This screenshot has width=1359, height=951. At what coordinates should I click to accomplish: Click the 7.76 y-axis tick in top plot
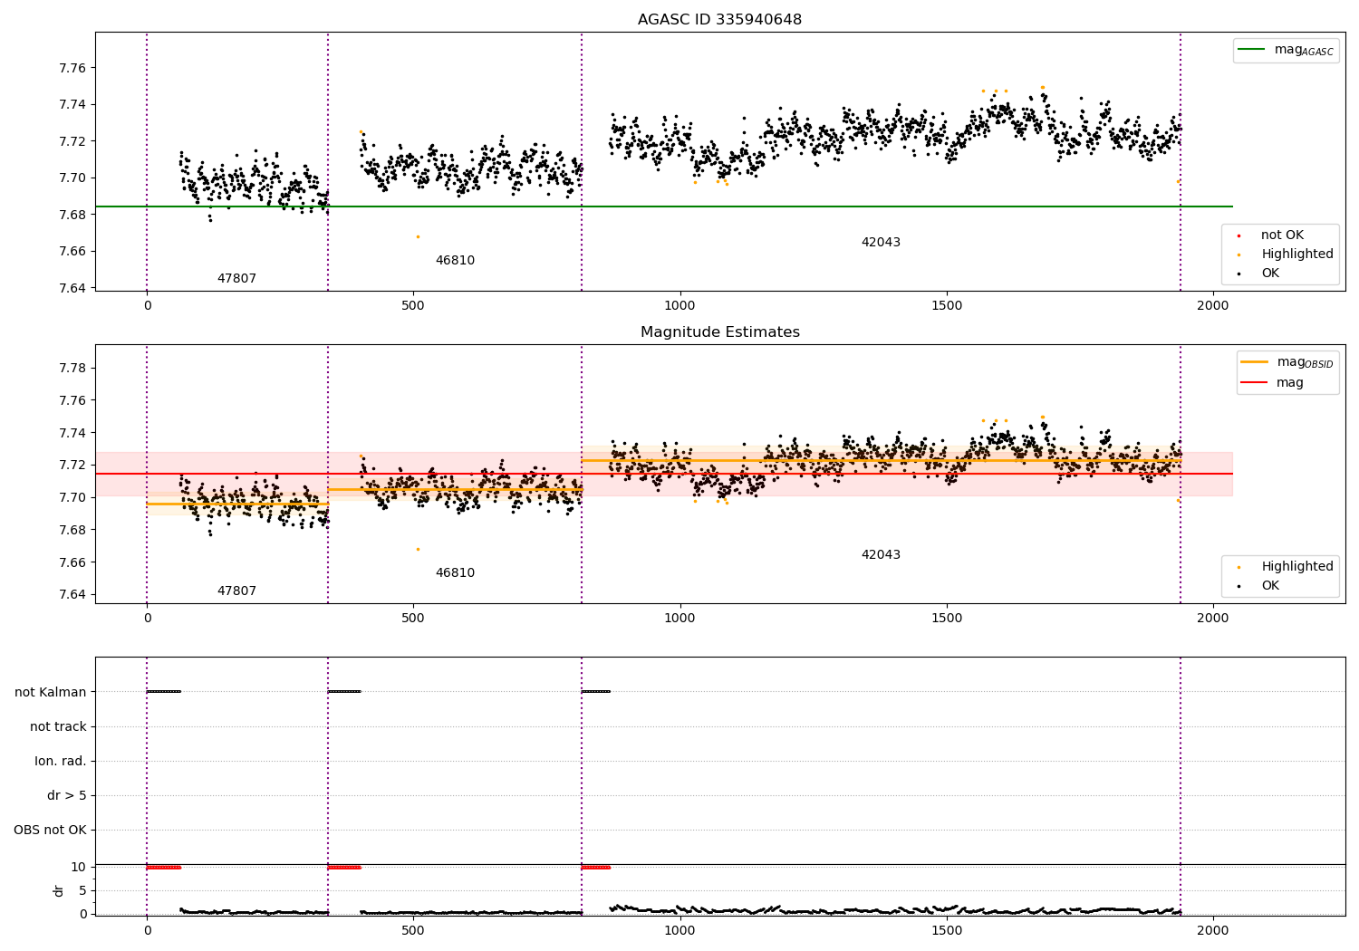pos(72,69)
